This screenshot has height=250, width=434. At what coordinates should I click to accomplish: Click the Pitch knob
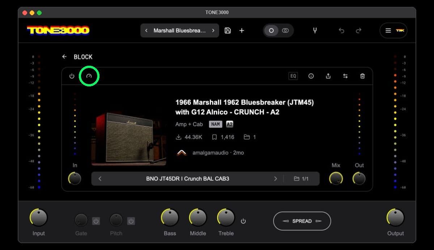pyautogui.click(x=116, y=220)
